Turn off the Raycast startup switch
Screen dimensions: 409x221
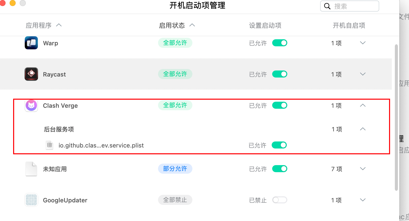tap(280, 74)
